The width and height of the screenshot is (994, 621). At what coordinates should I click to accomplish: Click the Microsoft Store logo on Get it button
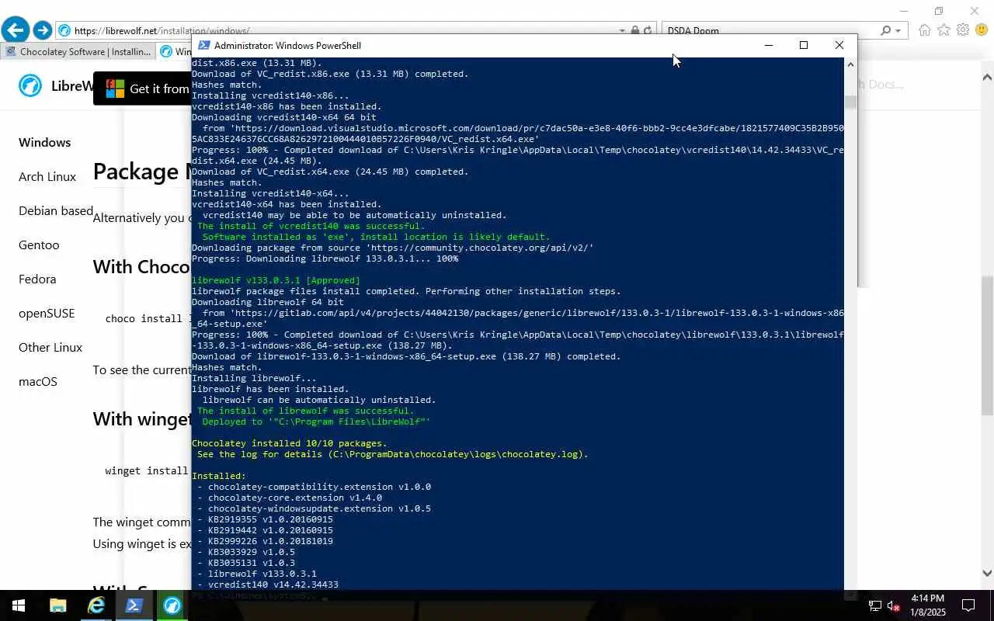tap(115, 88)
